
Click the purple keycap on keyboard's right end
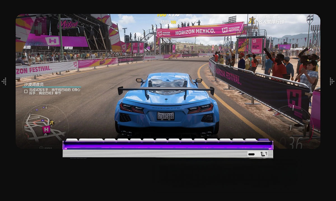coord(263,140)
